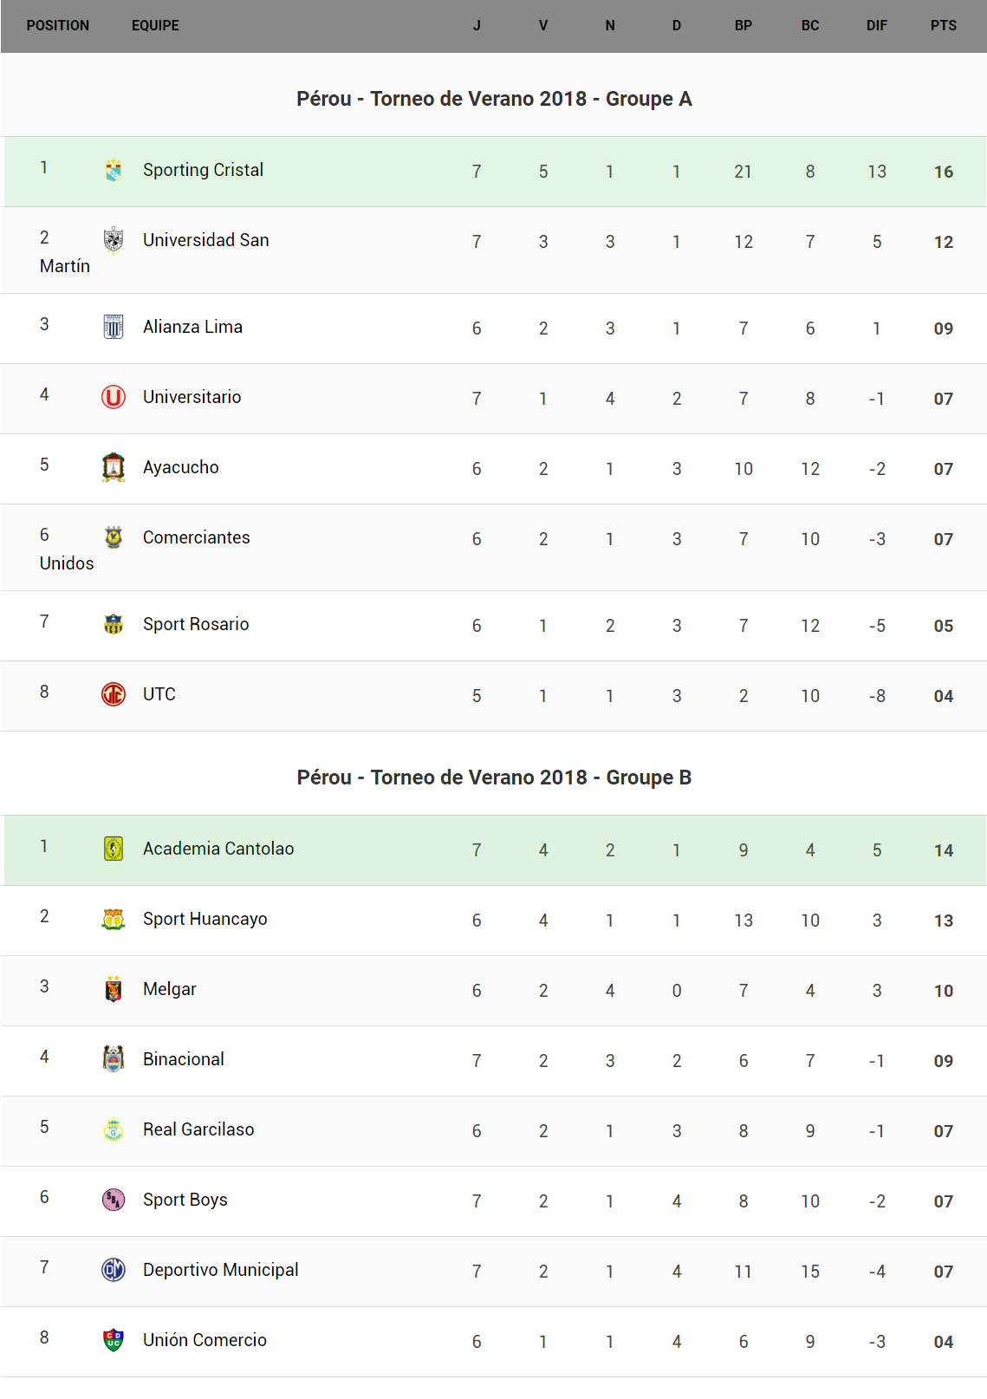The height and width of the screenshot is (1399, 987).
Task: Open the Universidad San Martín team link
Action: tap(205, 240)
